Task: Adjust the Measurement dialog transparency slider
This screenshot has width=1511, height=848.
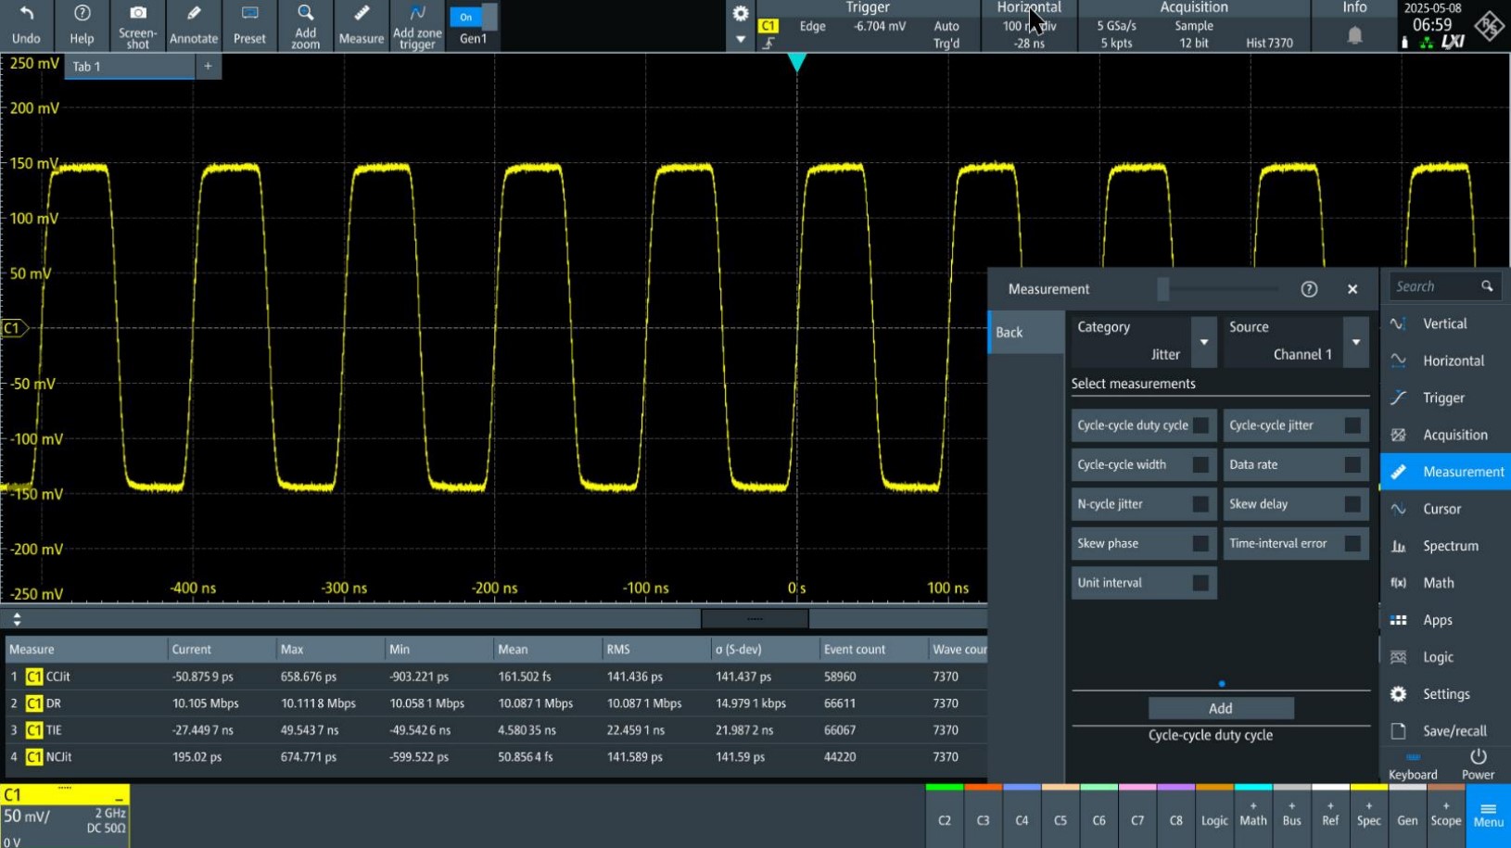Action: point(1163,289)
